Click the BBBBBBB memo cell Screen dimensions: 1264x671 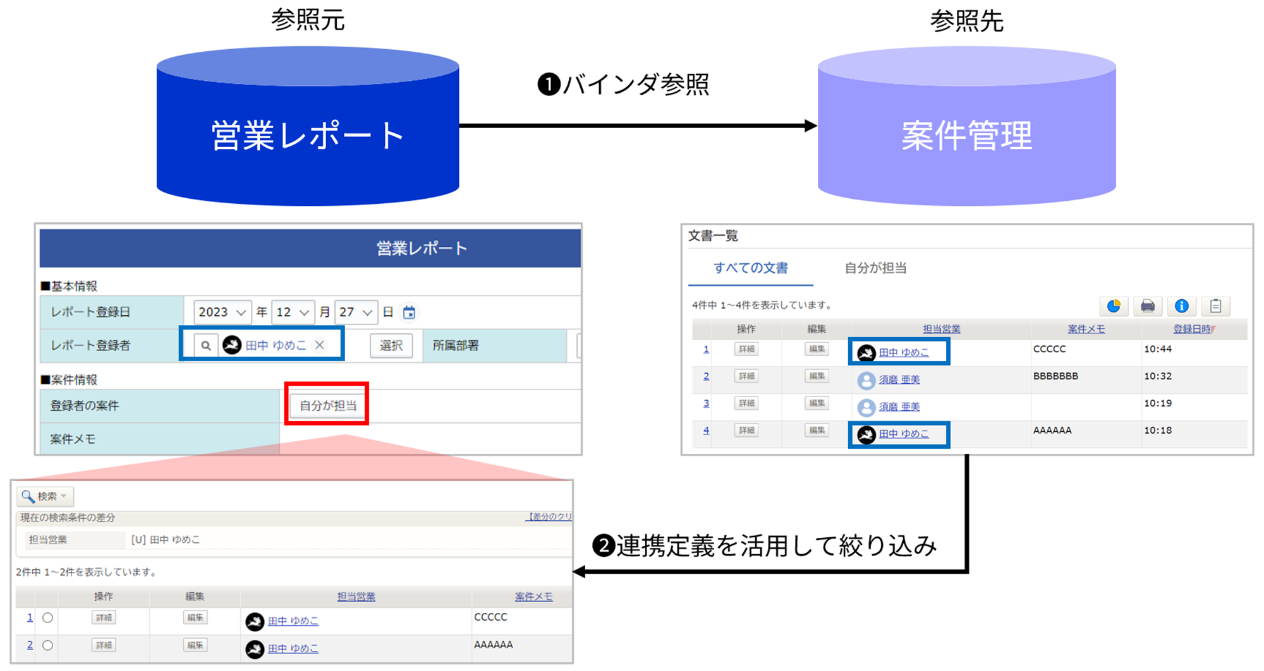(x=1056, y=376)
